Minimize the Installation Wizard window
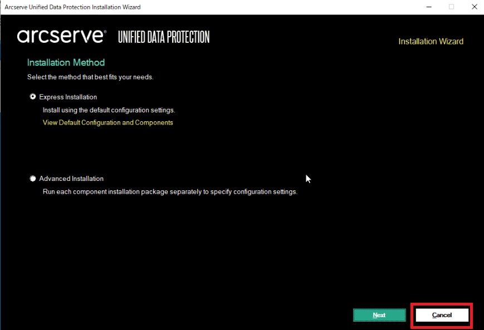This screenshot has width=484, height=330. click(429, 7)
